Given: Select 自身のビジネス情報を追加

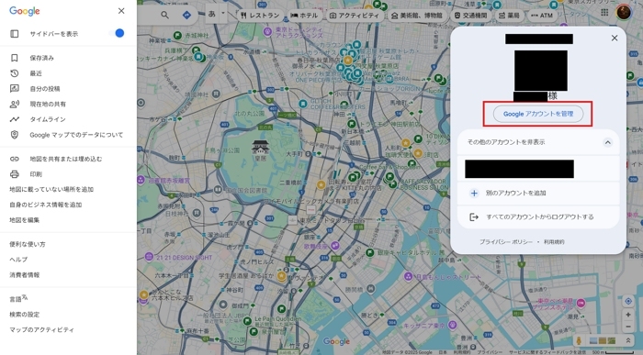Looking at the screenshot, I should click(46, 205).
